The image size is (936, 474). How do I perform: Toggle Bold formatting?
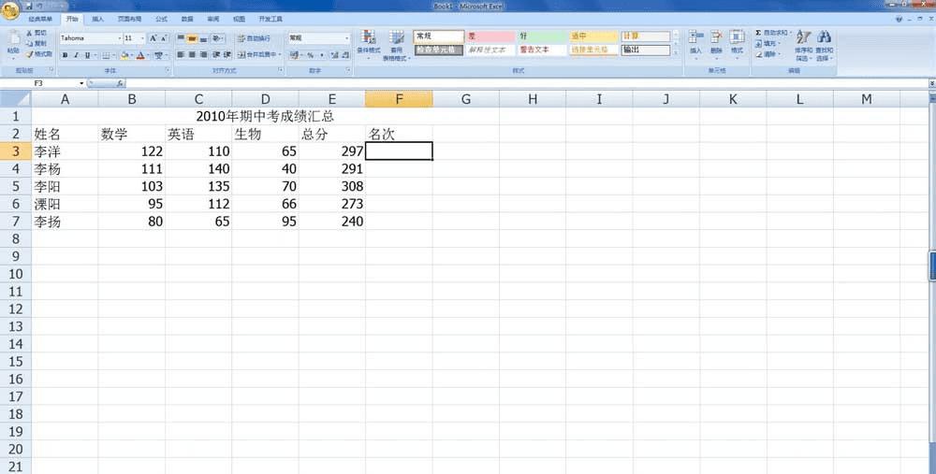click(x=66, y=55)
